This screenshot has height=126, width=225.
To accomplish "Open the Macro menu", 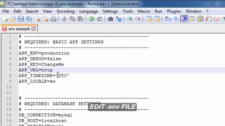I will pos(144,11).
